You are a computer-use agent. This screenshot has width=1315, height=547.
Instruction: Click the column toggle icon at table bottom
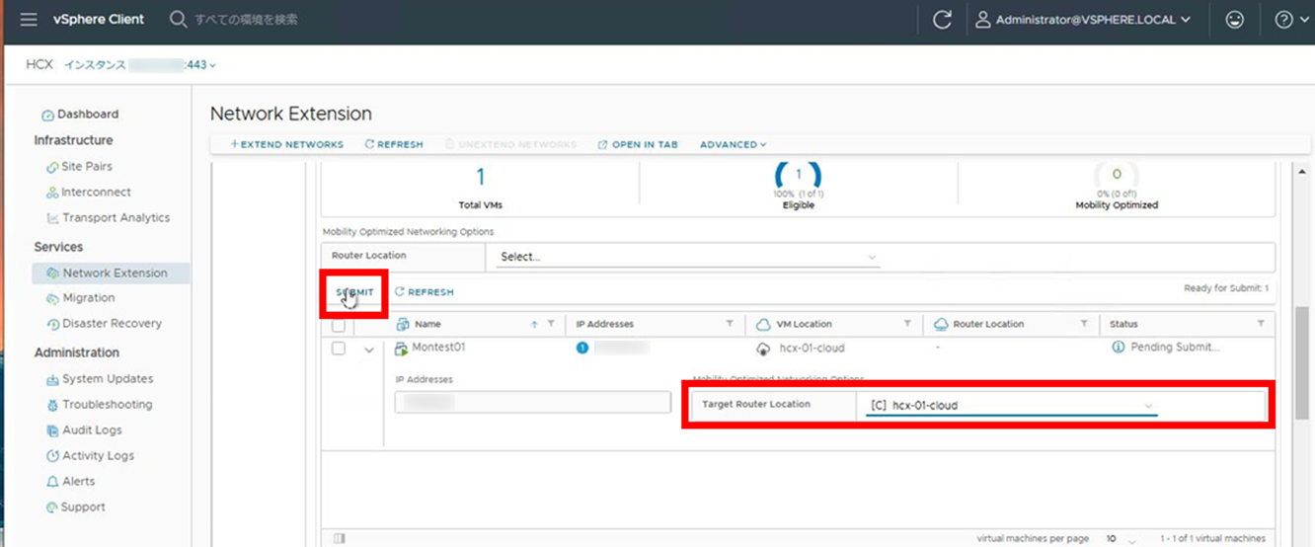point(340,538)
